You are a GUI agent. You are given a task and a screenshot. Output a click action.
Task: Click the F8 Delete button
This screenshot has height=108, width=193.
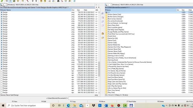[160, 101]
